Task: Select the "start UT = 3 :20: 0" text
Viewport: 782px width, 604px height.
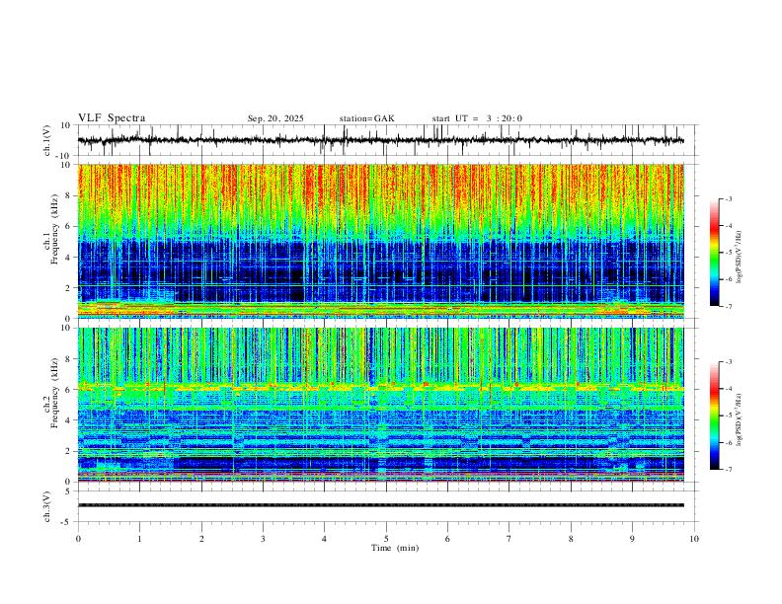Action: point(477,118)
